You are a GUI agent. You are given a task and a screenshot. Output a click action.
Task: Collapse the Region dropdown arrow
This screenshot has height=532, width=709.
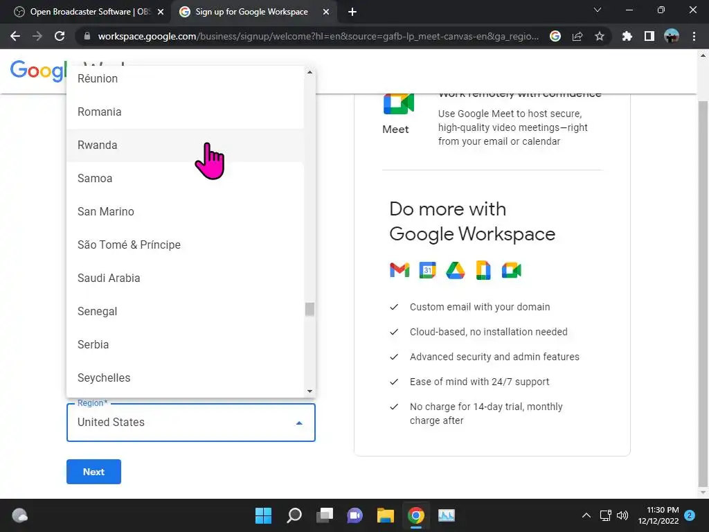299,423
